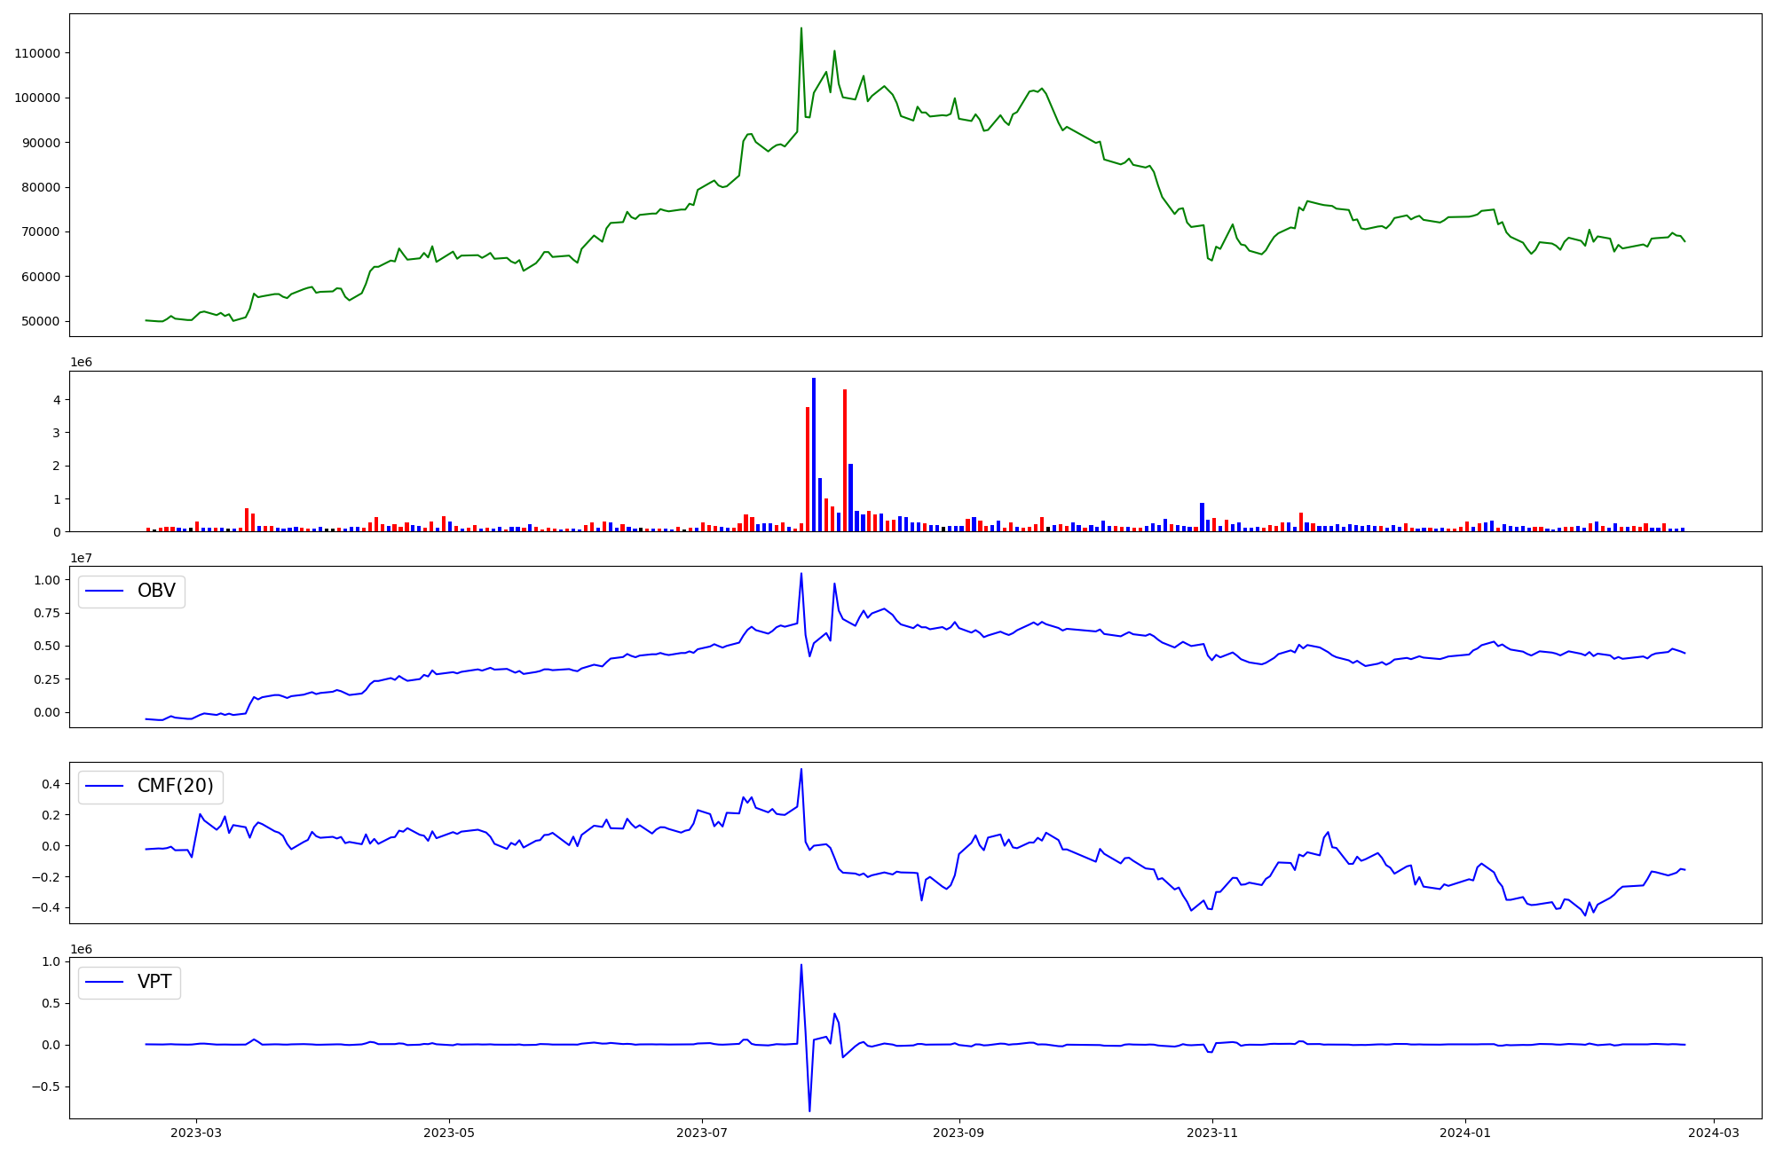Click the OBV legend label

click(x=156, y=591)
